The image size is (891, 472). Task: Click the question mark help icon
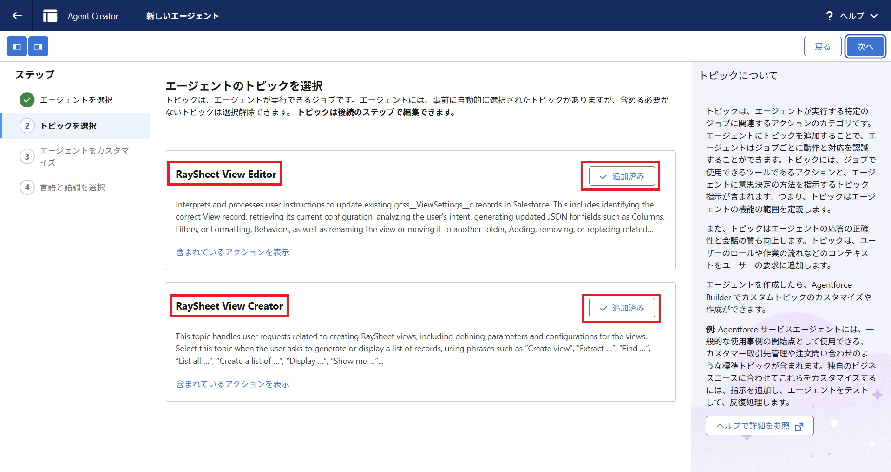pyautogui.click(x=829, y=16)
